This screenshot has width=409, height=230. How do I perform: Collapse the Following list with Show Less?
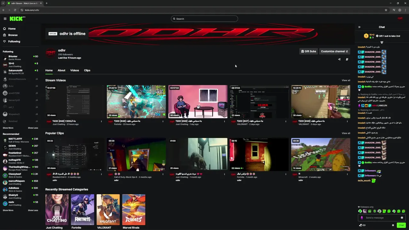coord(33,128)
